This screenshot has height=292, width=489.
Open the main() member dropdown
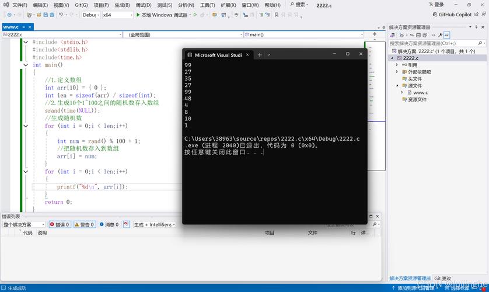click(304, 34)
